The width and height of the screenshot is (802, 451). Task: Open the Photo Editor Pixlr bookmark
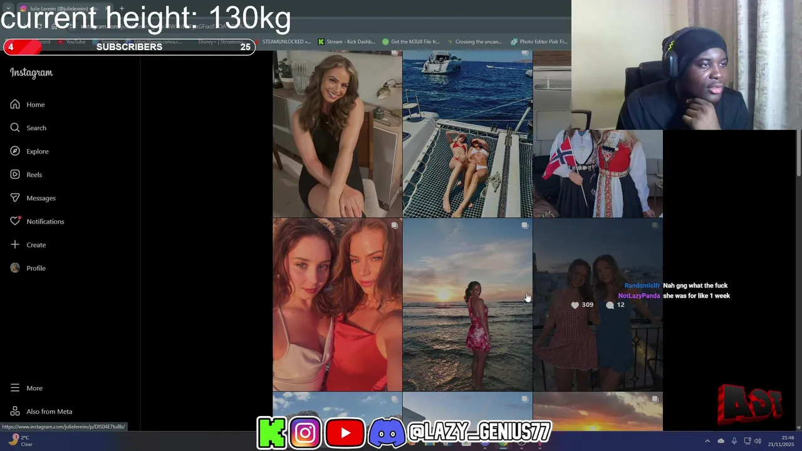click(x=539, y=42)
